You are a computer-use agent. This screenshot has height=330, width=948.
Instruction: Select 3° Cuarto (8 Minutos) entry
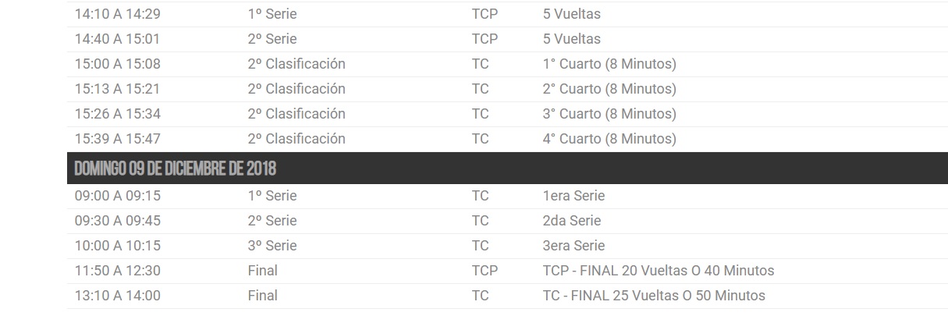609,114
